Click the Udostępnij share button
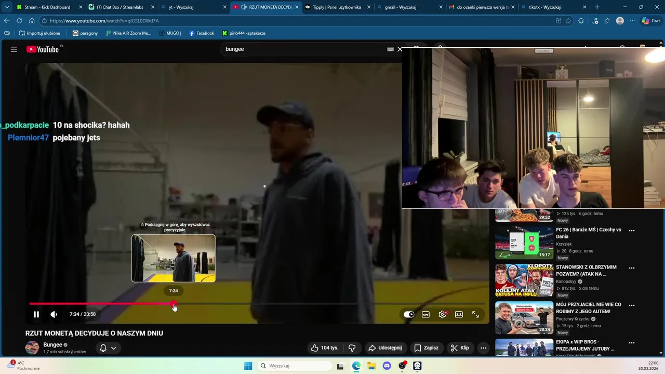This screenshot has height=374, width=665. click(384, 348)
